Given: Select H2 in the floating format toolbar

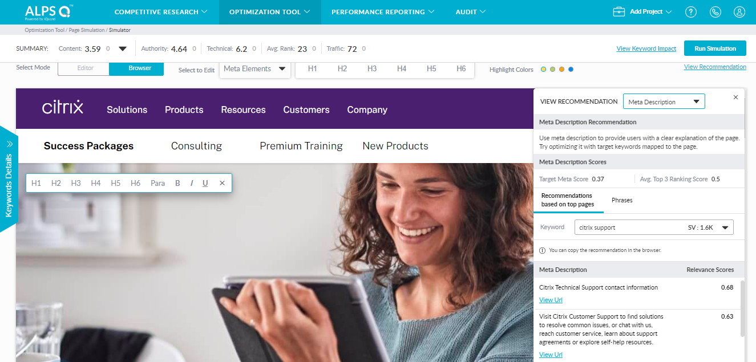Looking at the screenshot, I should click(56, 183).
